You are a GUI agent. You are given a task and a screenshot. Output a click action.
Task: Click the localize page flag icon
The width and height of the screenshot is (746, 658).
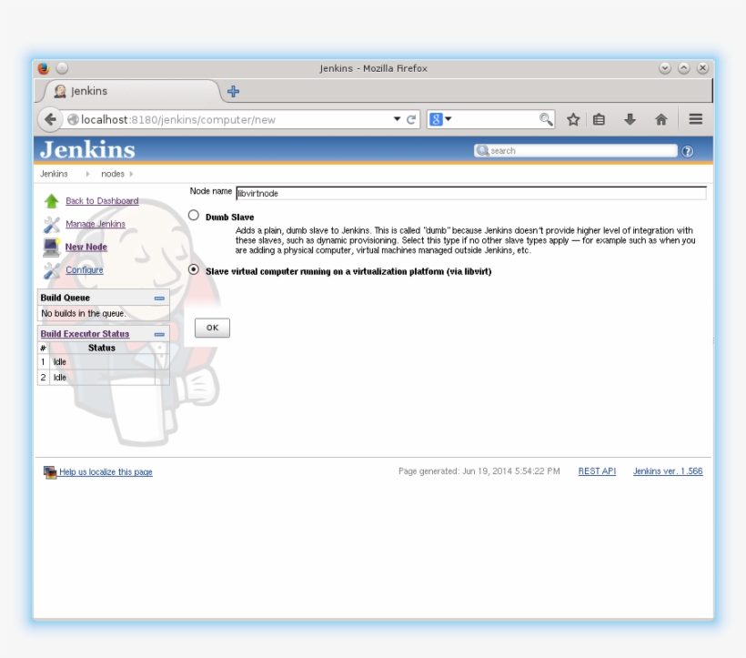(50, 472)
